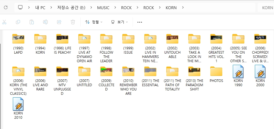This screenshot has width=274, height=129.
Task: Click the Paste clipboard icon
Action: pos(32,22)
